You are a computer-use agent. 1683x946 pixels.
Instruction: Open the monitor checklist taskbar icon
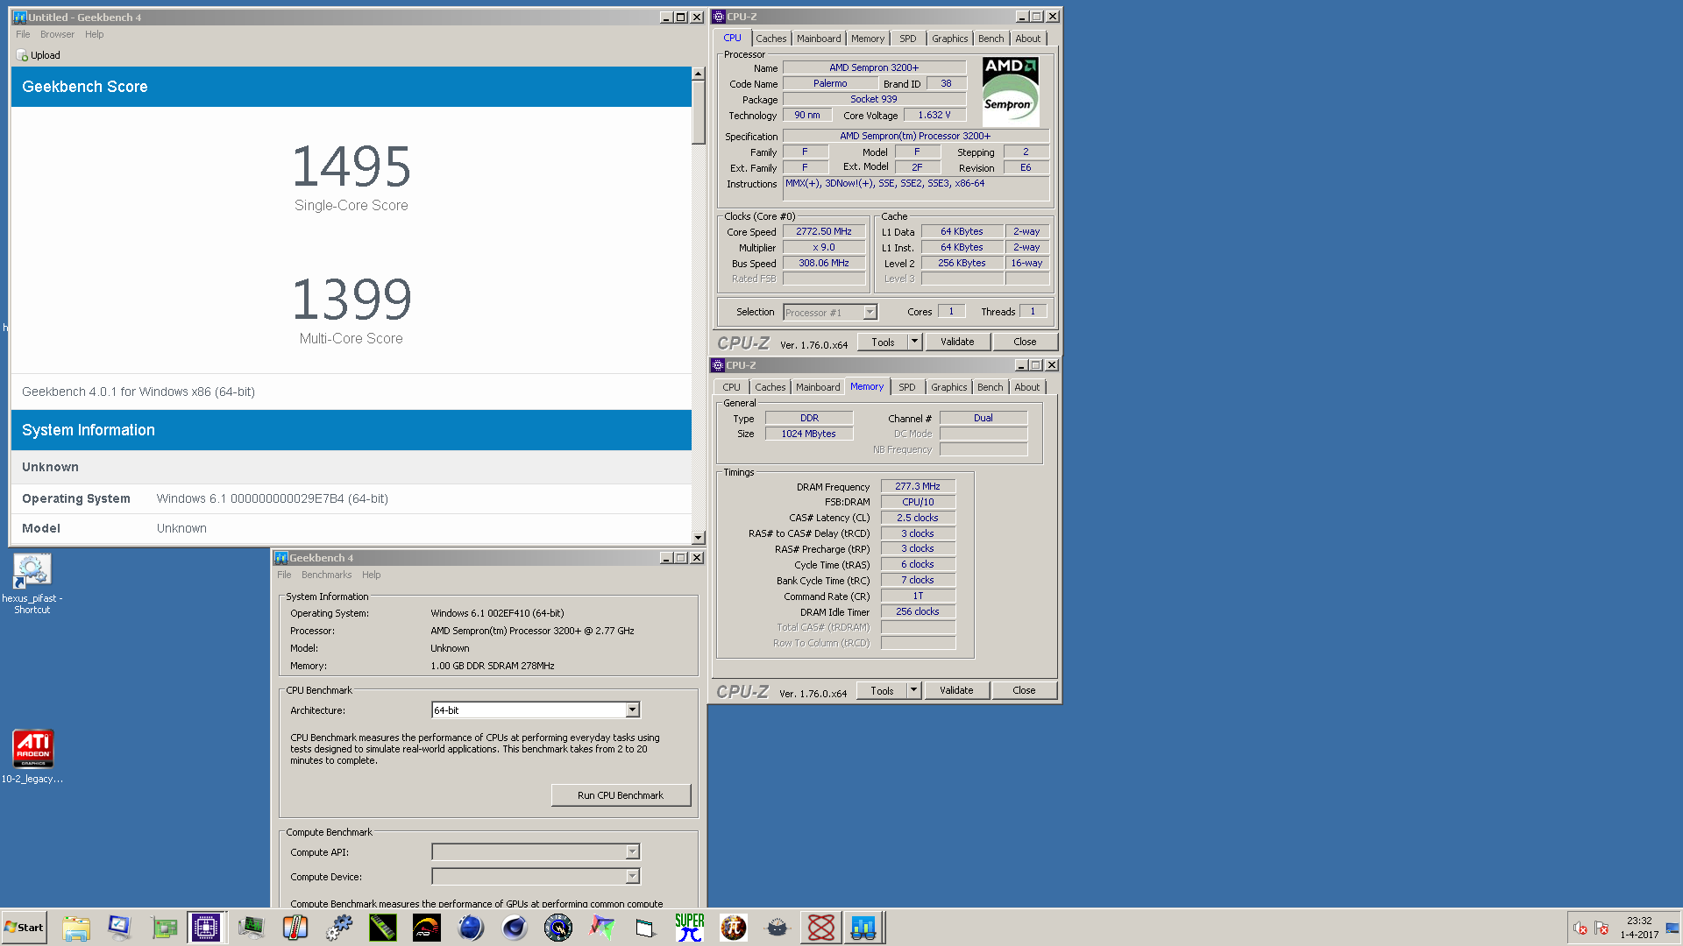(119, 928)
